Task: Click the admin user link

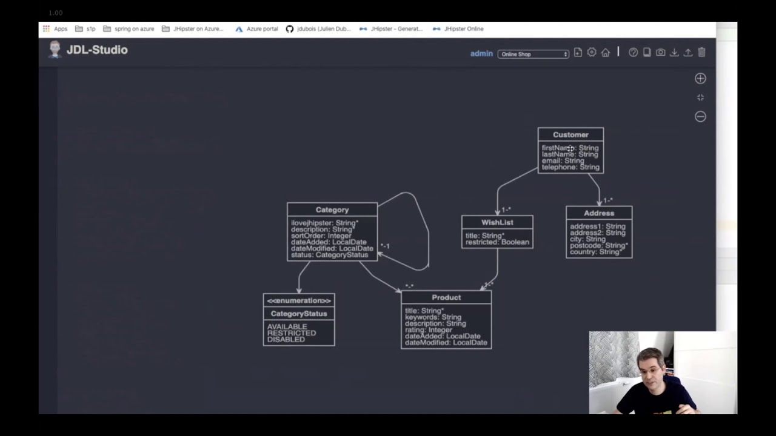Action: point(481,53)
